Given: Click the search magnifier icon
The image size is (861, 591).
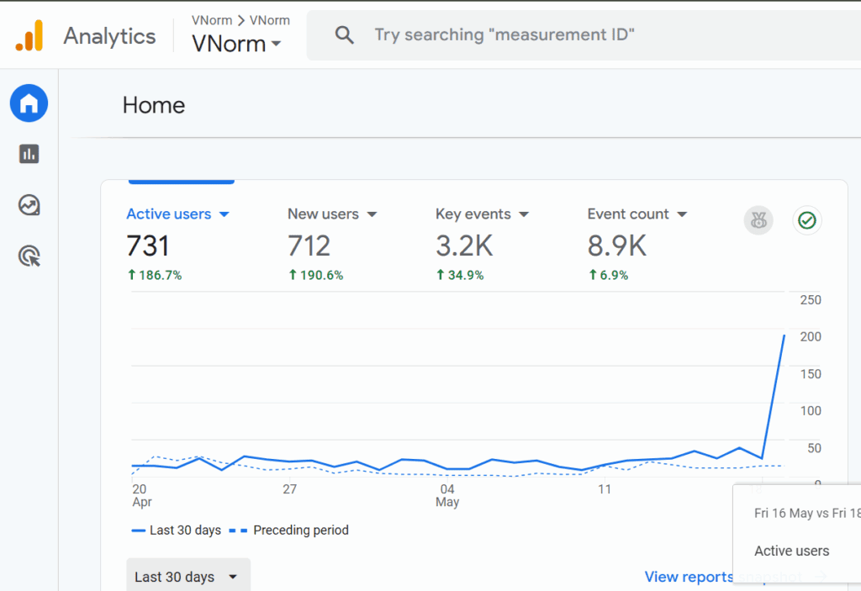Looking at the screenshot, I should point(344,35).
